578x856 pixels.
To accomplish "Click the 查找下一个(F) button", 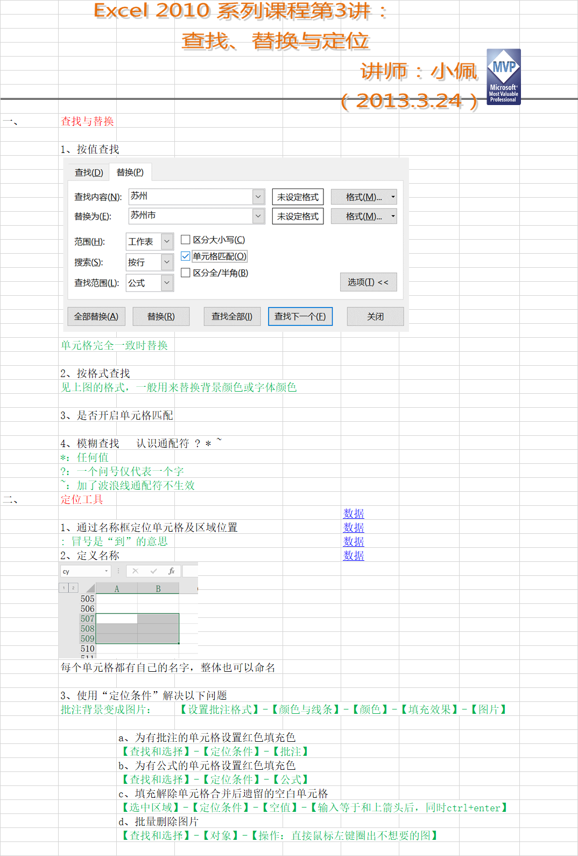I will point(300,316).
